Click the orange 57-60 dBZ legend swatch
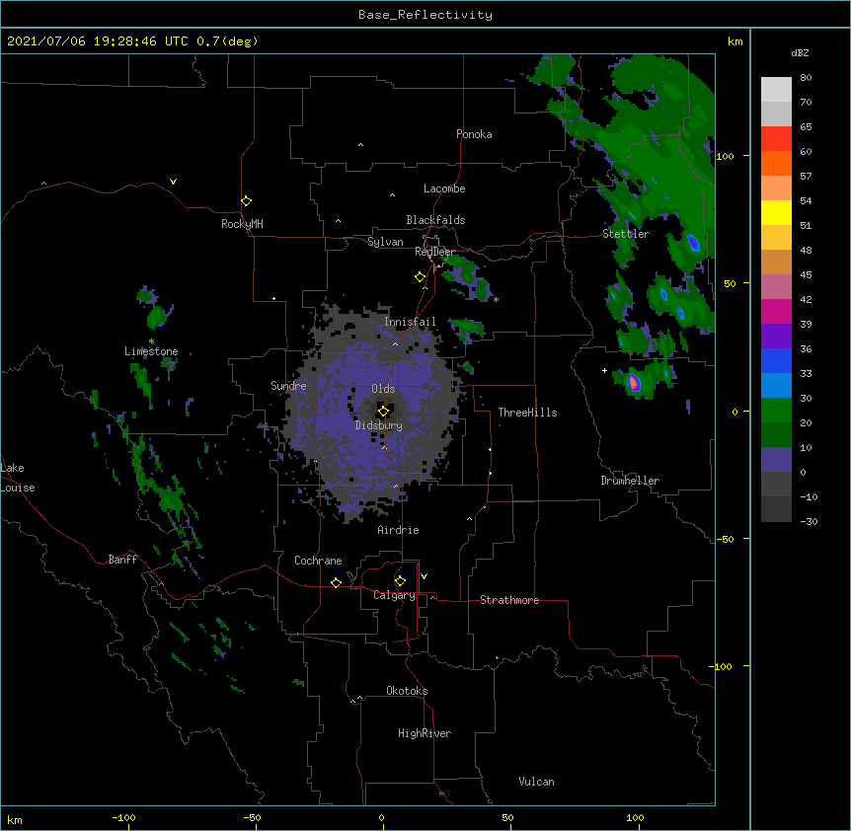 776,163
